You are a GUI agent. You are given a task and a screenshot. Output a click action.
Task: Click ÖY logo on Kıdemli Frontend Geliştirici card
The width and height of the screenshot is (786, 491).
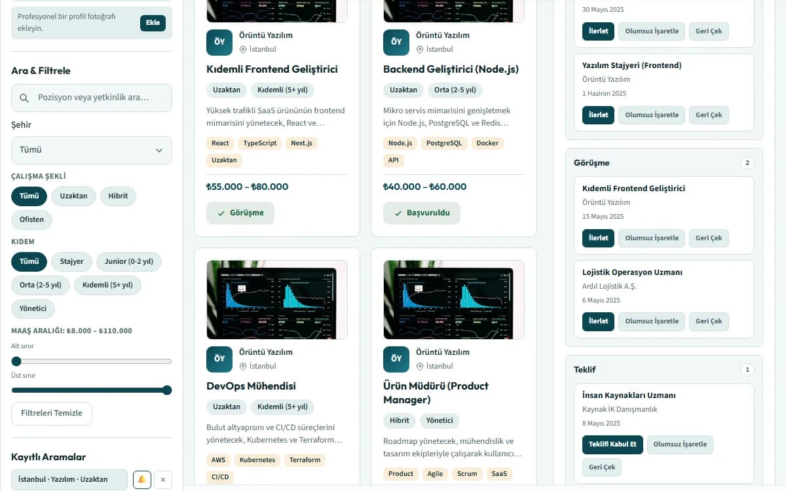tap(219, 42)
